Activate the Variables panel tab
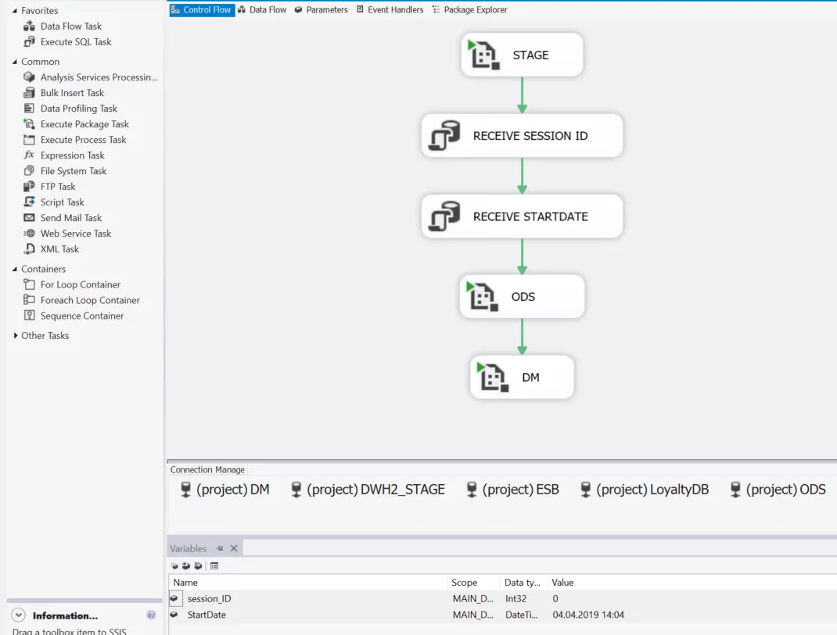The width and height of the screenshot is (837, 635). click(188, 548)
